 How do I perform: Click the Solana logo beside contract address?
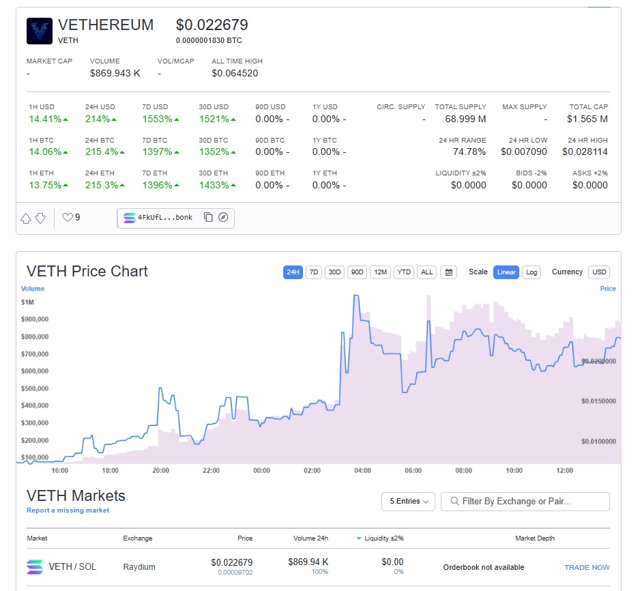130,218
